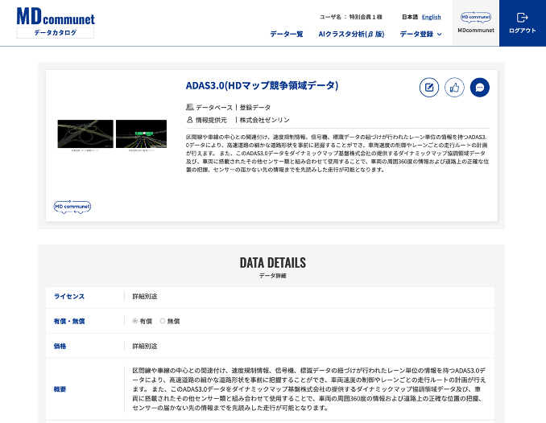Click the MD communet badge on card
The image size is (546, 423).
coord(72,207)
